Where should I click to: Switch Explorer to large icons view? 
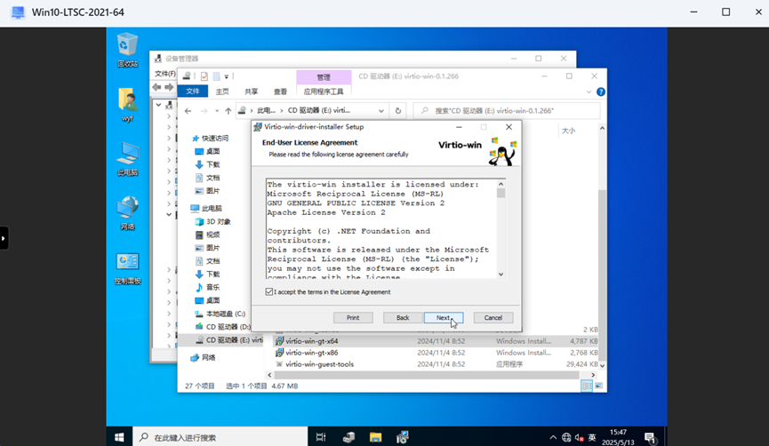coord(599,386)
